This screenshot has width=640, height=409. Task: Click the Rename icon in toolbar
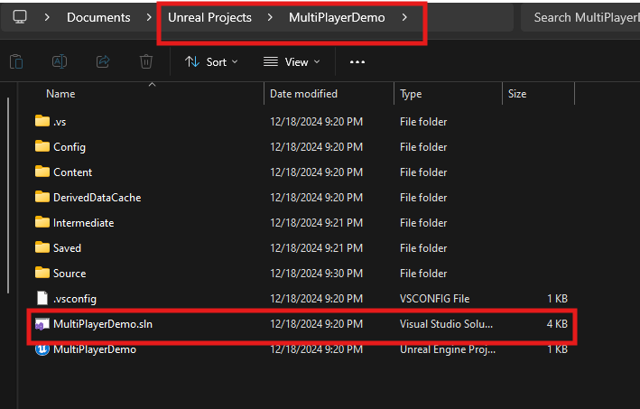(x=60, y=61)
